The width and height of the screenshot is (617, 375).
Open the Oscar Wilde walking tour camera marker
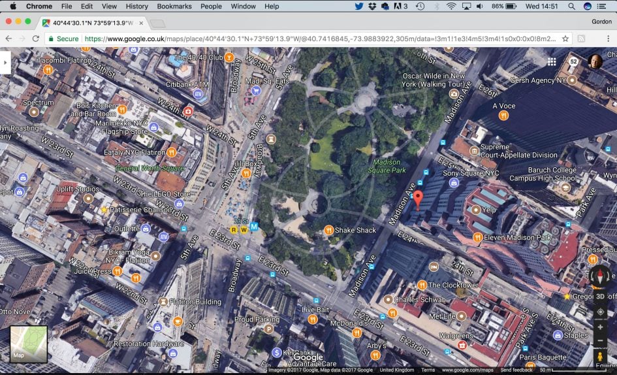coord(454,94)
